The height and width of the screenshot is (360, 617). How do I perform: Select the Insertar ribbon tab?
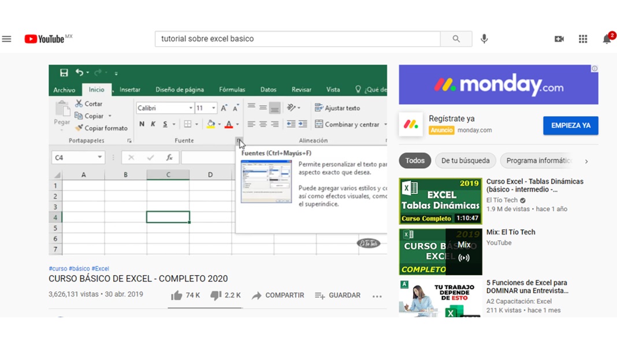click(x=130, y=90)
